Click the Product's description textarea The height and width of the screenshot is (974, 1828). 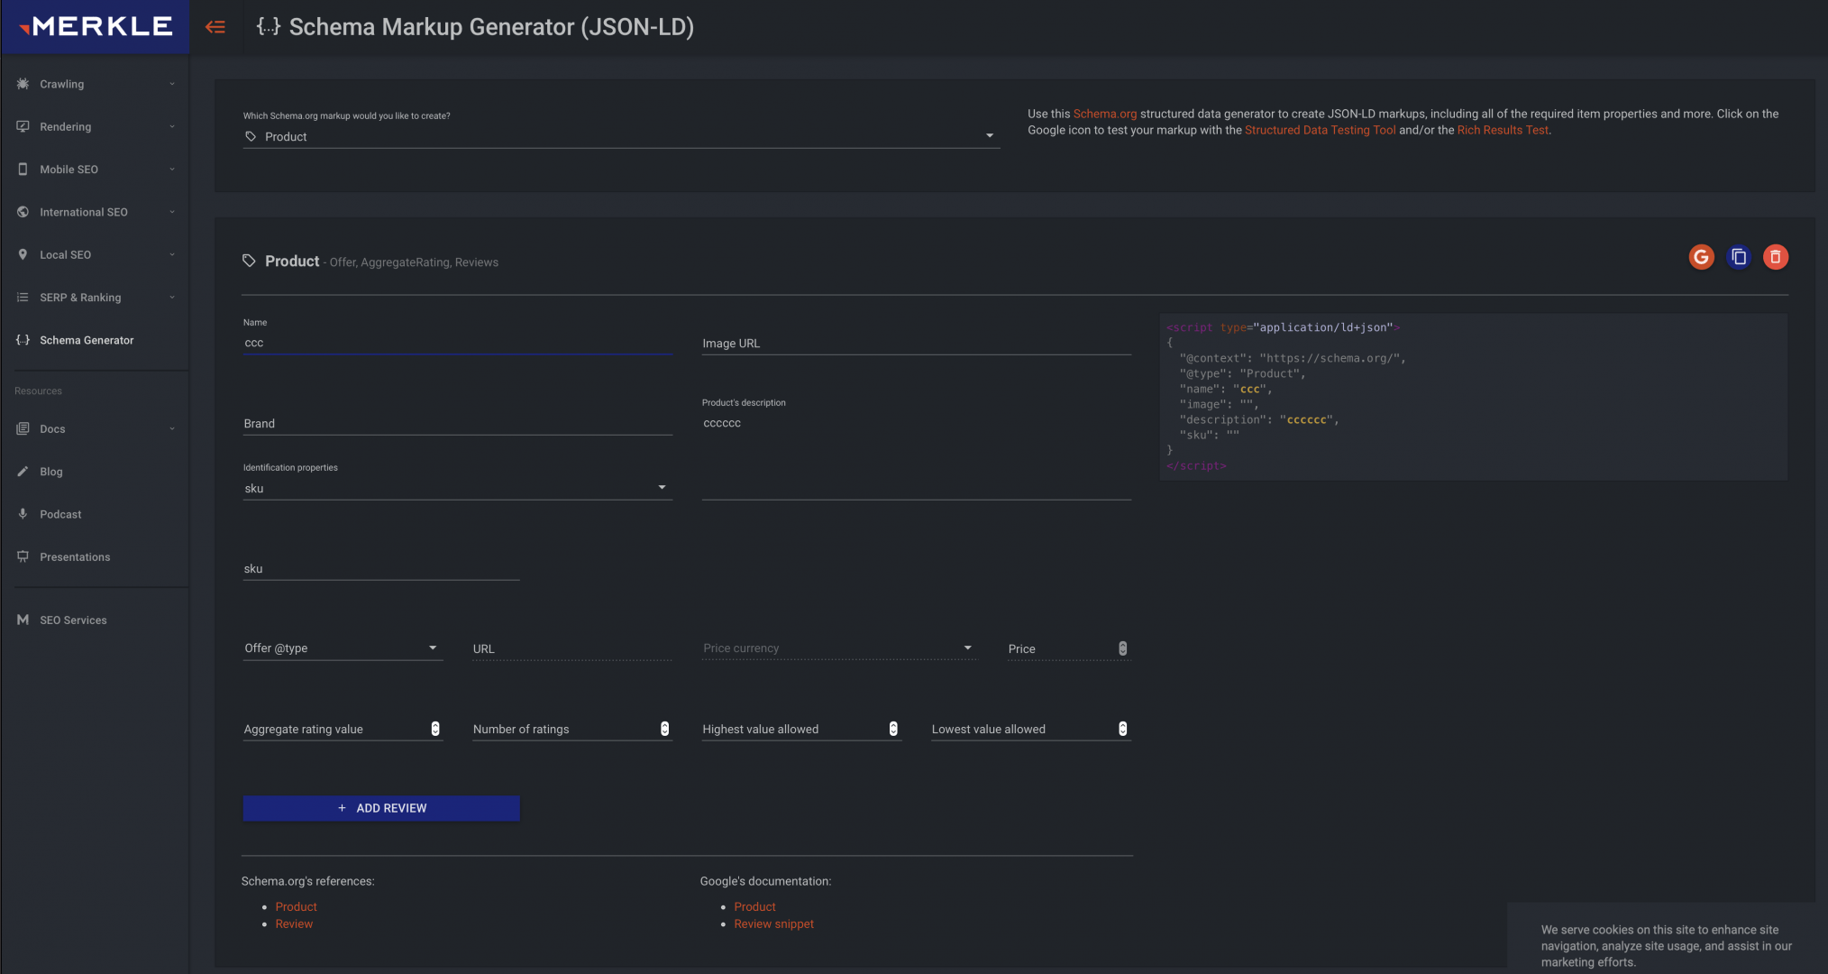tap(916, 455)
